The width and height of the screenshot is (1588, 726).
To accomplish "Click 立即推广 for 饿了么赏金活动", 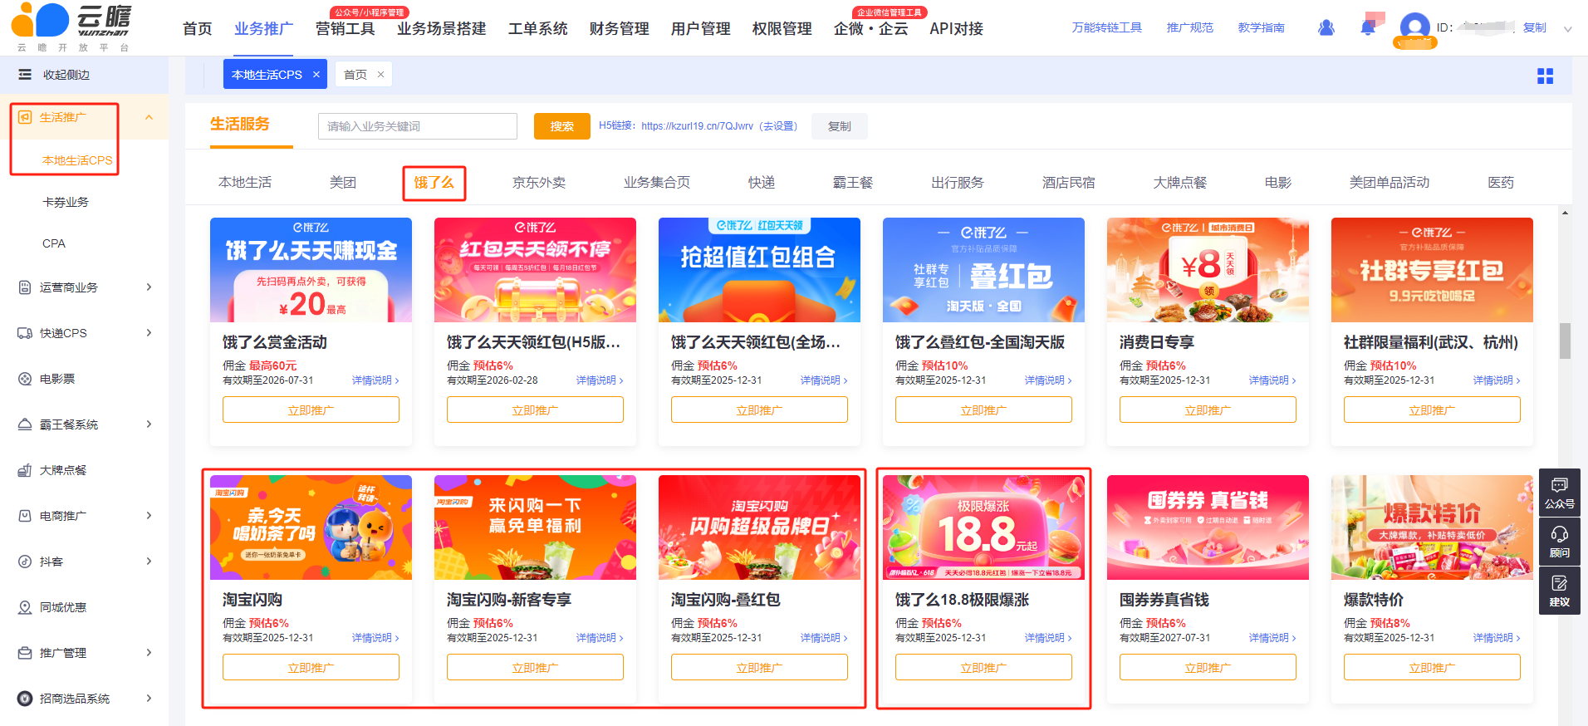I will tap(311, 410).
